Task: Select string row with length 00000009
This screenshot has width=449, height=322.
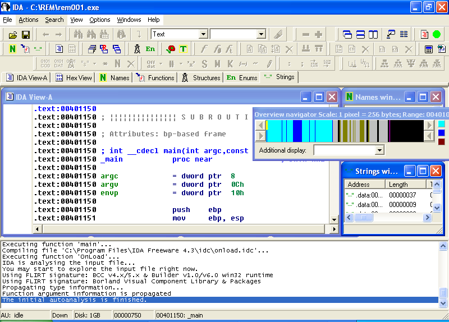Action: [x=388, y=204]
